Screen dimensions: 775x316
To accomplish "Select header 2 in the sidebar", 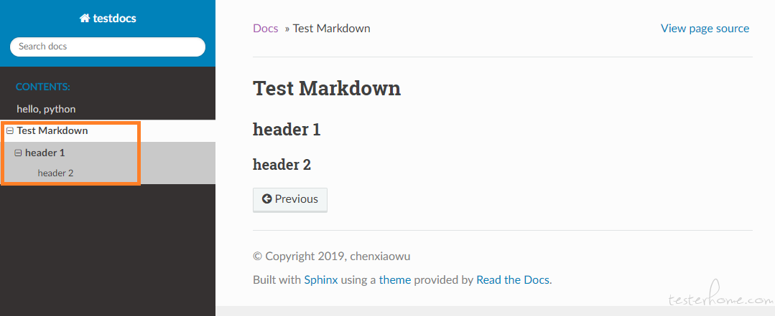I will click(55, 173).
